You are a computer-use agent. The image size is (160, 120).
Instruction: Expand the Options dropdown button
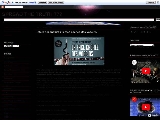(151, 2)
